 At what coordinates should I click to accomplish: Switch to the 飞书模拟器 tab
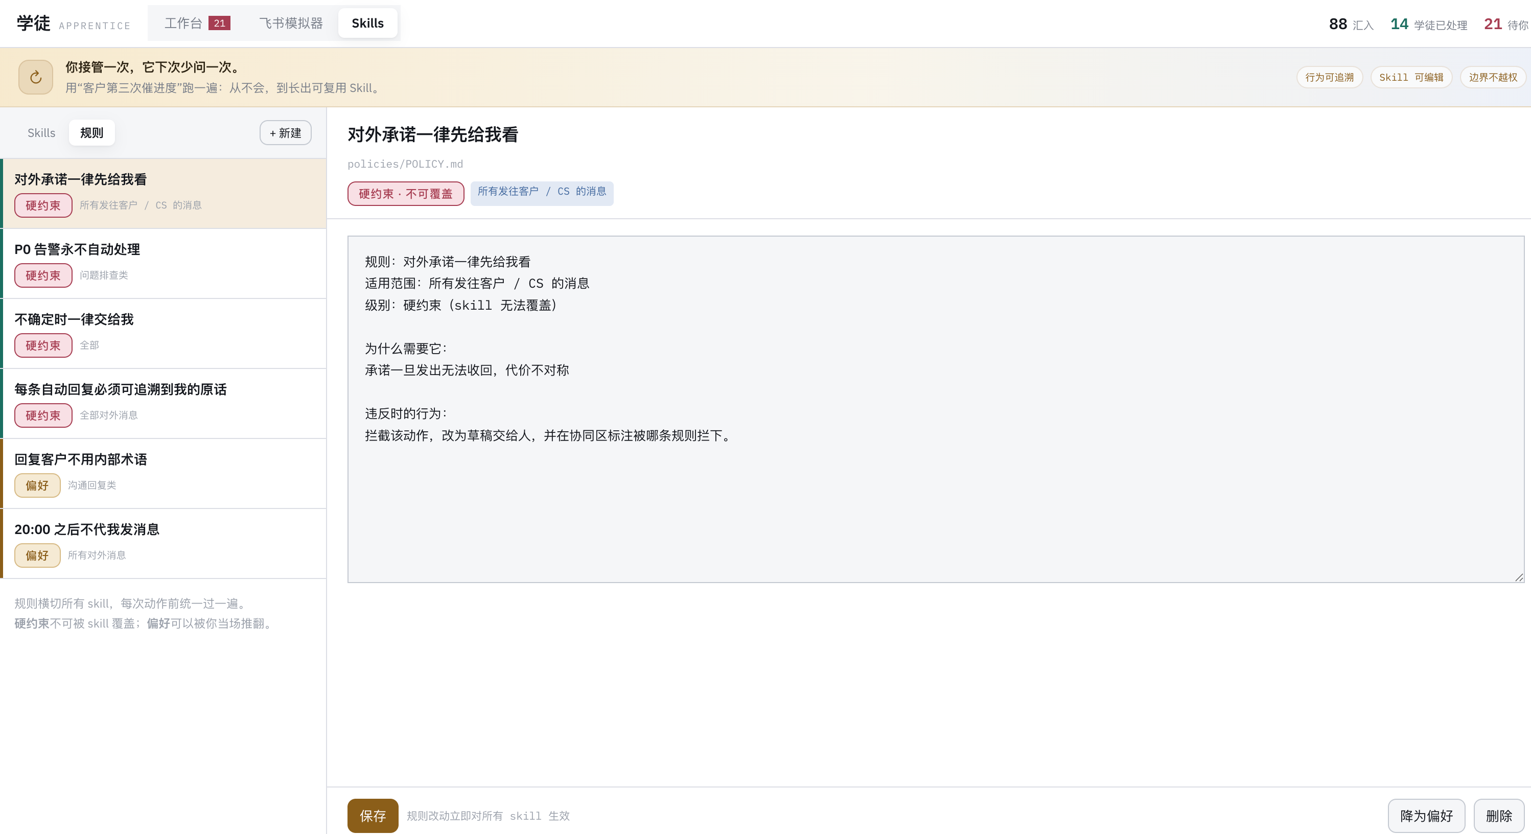click(x=291, y=23)
